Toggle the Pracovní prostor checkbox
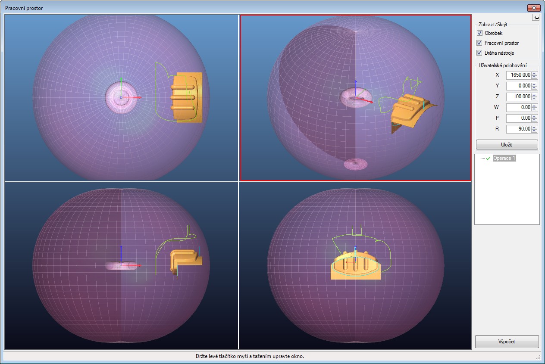The image size is (545, 364). [x=479, y=43]
